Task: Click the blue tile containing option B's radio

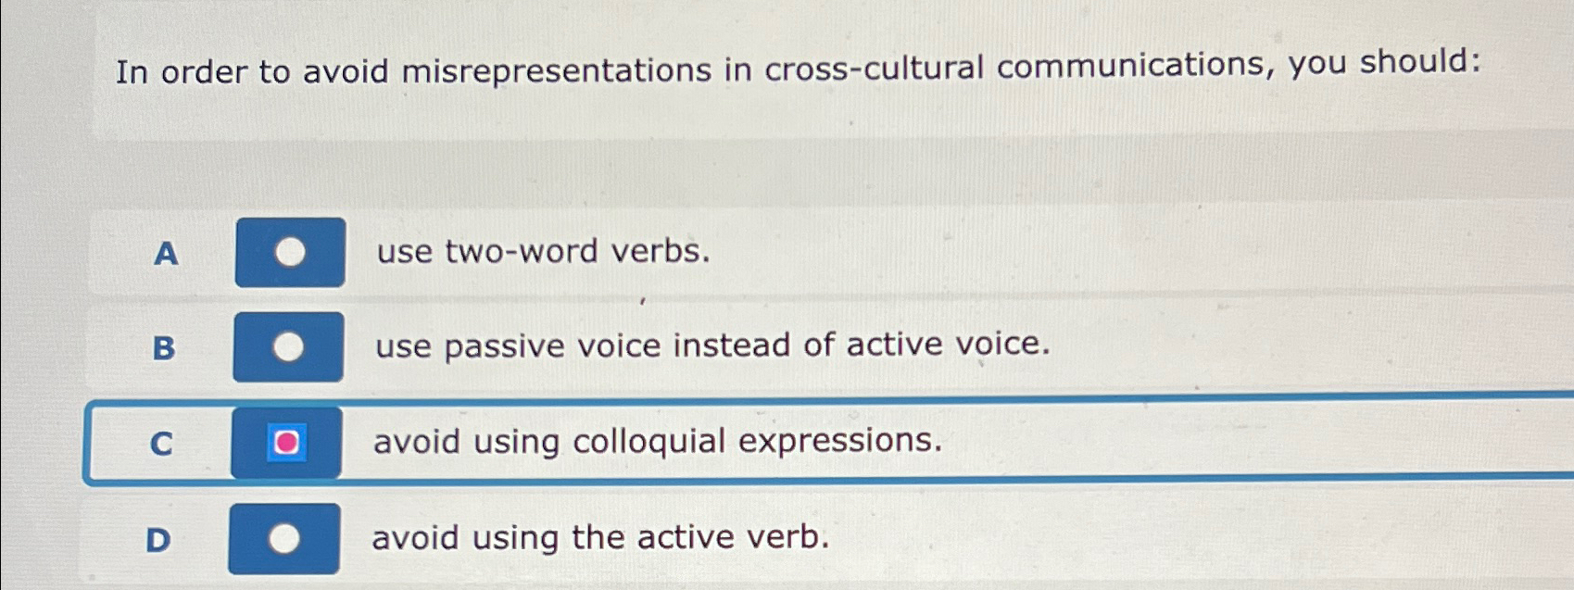Action: pyautogui.click(x=288, y=348)
